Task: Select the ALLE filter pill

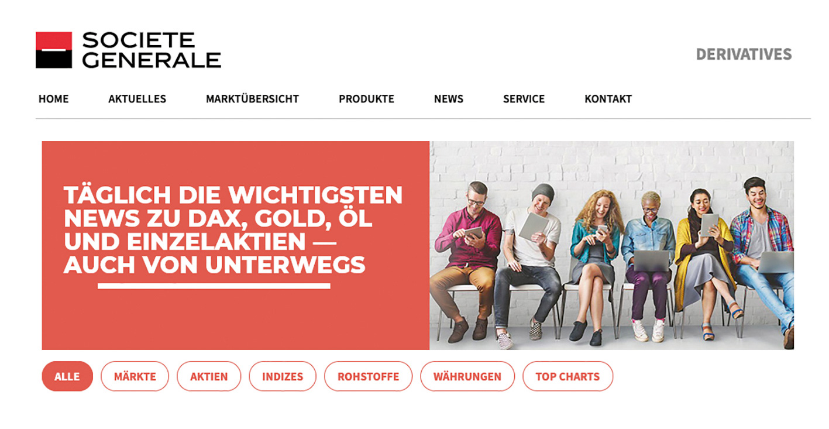Action: point(67,376)
